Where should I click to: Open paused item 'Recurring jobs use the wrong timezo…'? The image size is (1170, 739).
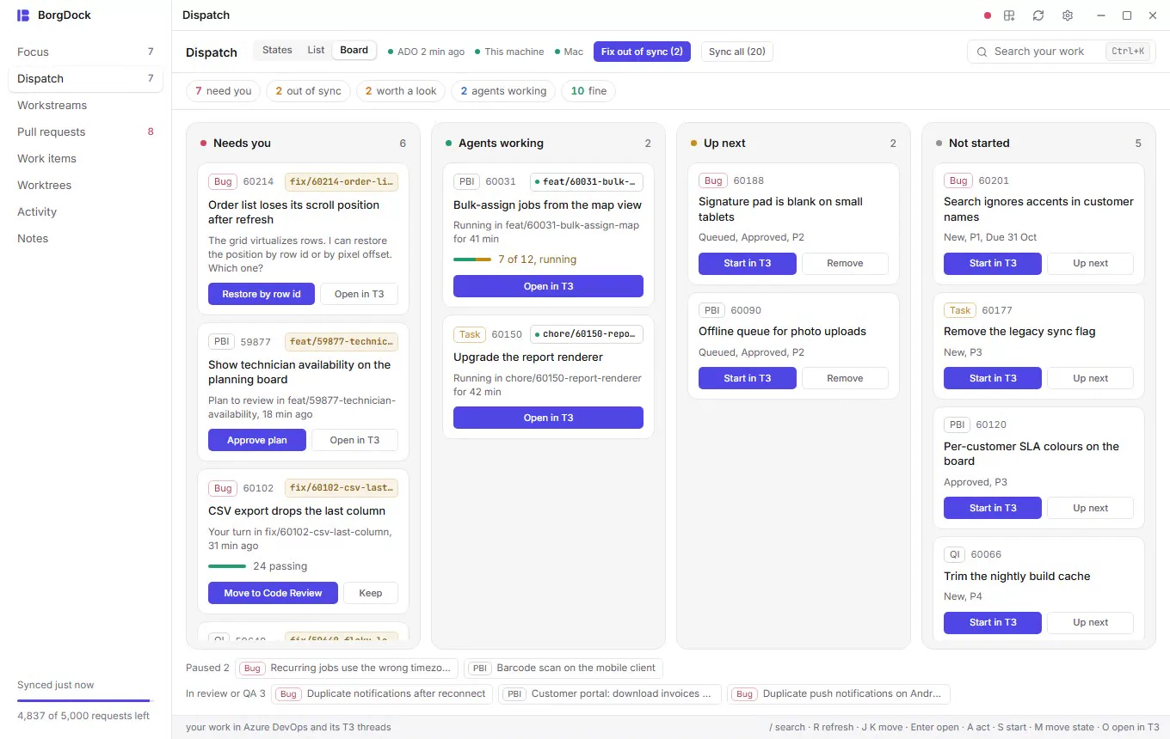[x=347, y=668]
